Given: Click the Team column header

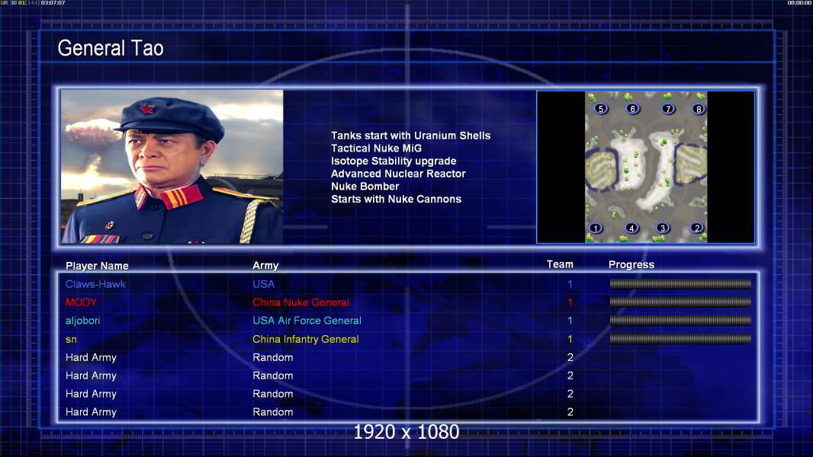Looking at the screenshot, I should 560,264.
